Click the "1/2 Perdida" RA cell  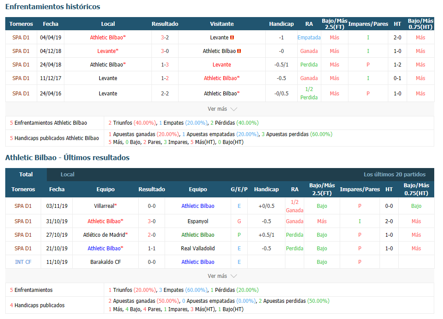(x=309, y=94)
